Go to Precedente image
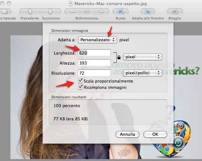The width and height of the screenshot is (202, 161). (30, 12)
